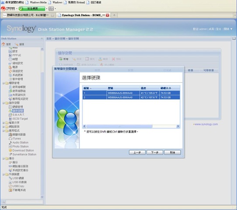Click the 上一步 back button
The image size is (237, 210).
pos(137,152)
